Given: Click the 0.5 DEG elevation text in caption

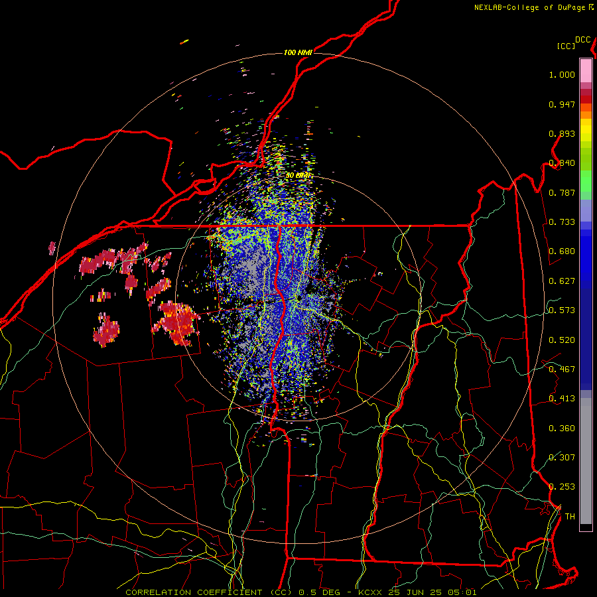Looking at the screenshot, I should [320, 592].
